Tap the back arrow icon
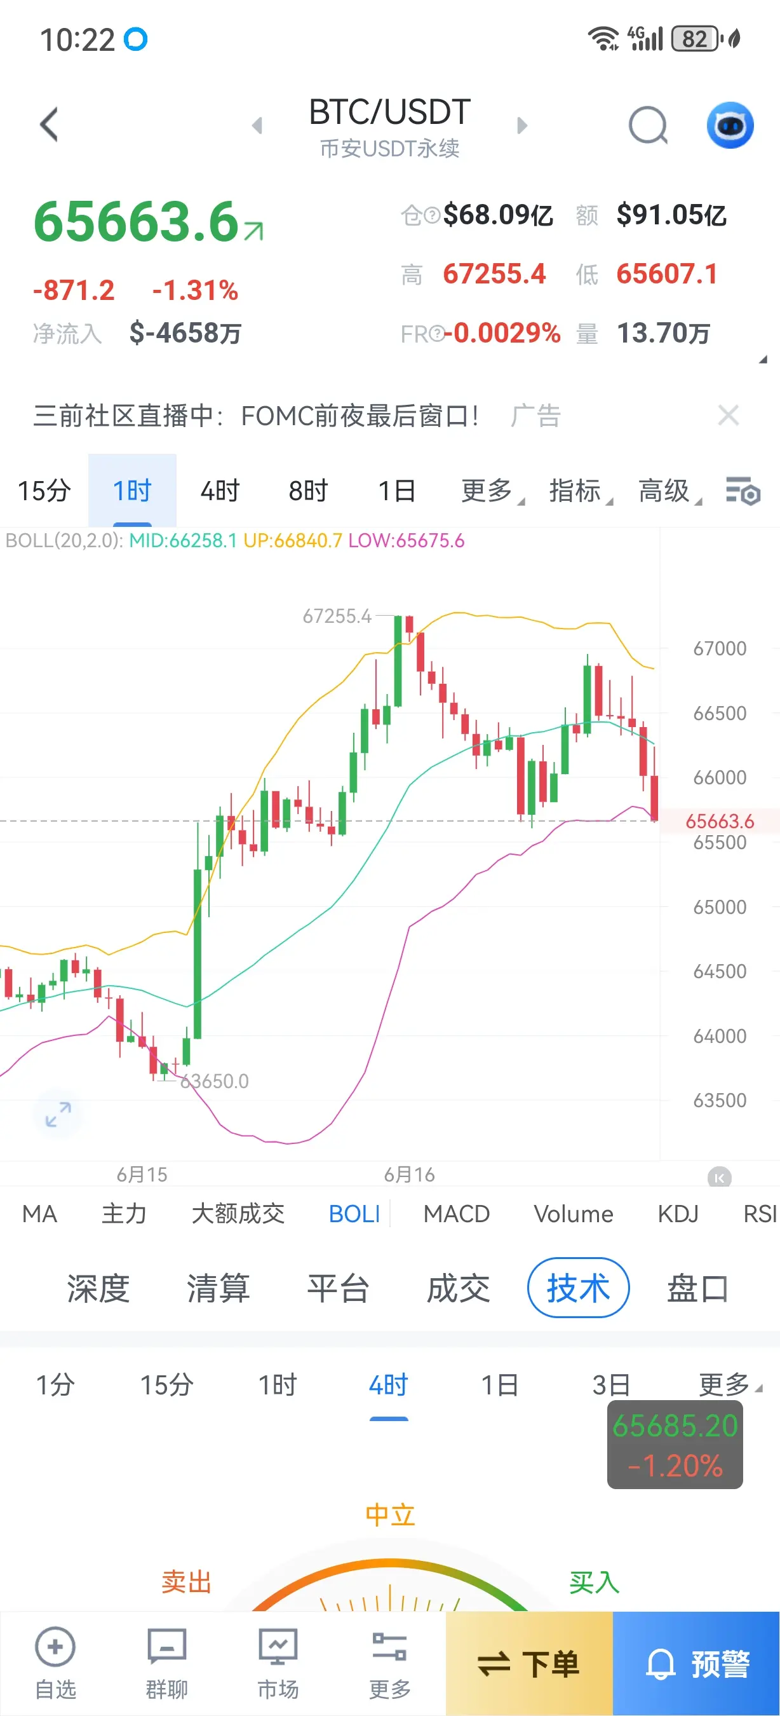This screenshot has height=1716, width=780. 48,125
